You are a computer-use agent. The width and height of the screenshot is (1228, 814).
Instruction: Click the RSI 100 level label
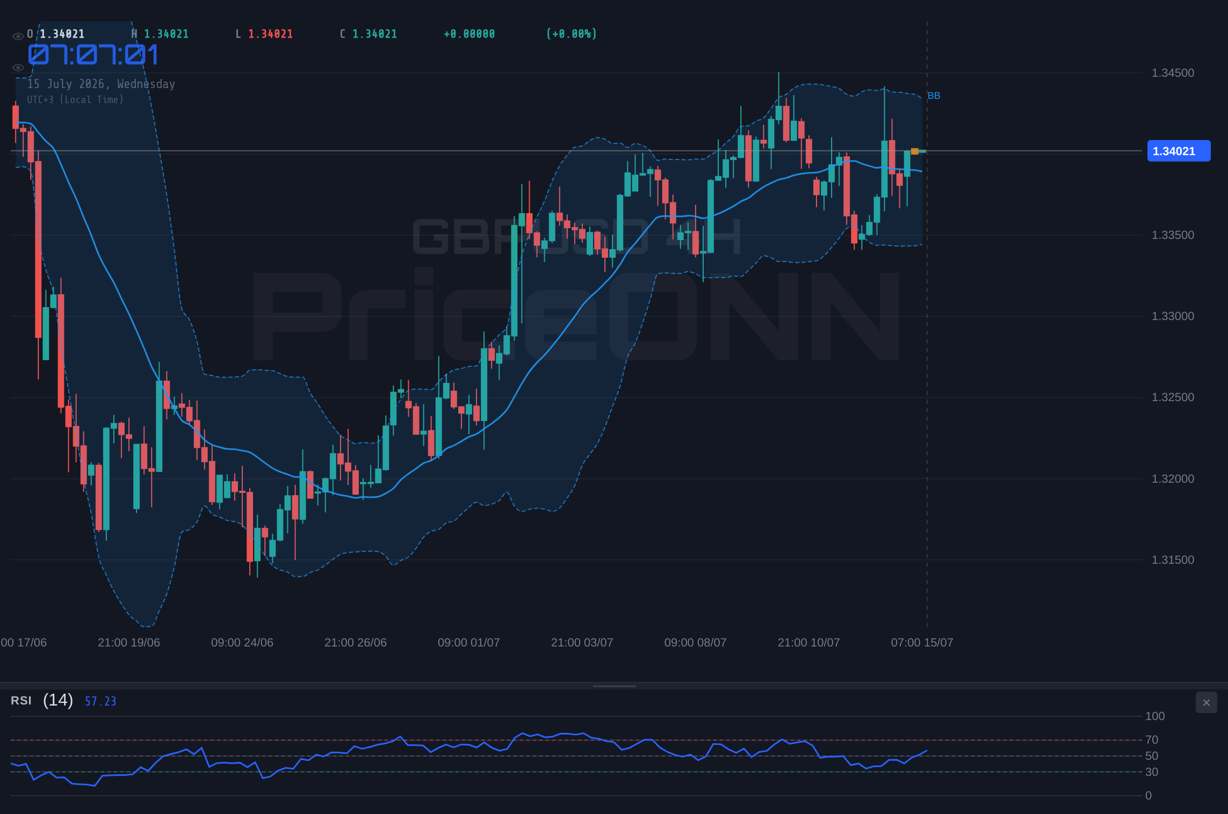point(1155,716)
